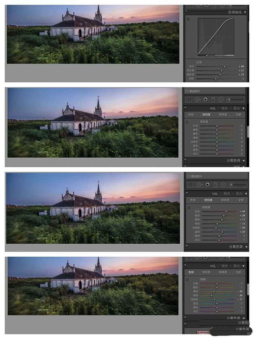
Task: Select radial filter icon above +44 saturation panel
Action: tap(223, 185)
